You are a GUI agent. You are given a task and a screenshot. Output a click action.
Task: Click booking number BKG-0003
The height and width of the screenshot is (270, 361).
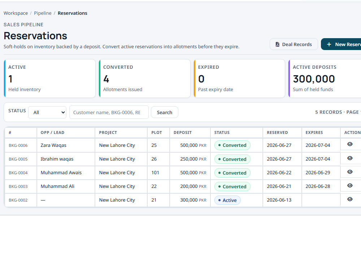coord(18,186)
